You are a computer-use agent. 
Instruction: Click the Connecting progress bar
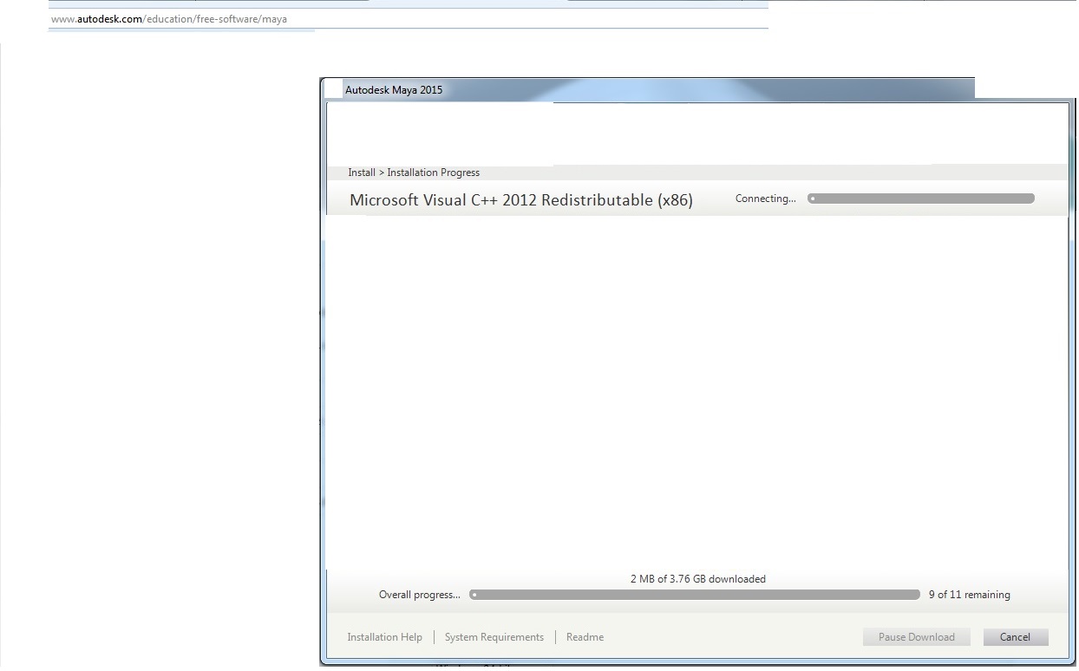point(921,199)
